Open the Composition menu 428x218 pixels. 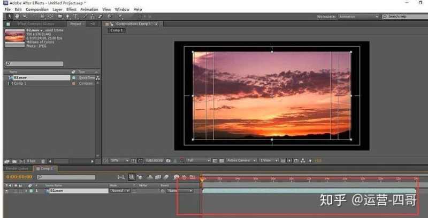click(x=37, y=10)
